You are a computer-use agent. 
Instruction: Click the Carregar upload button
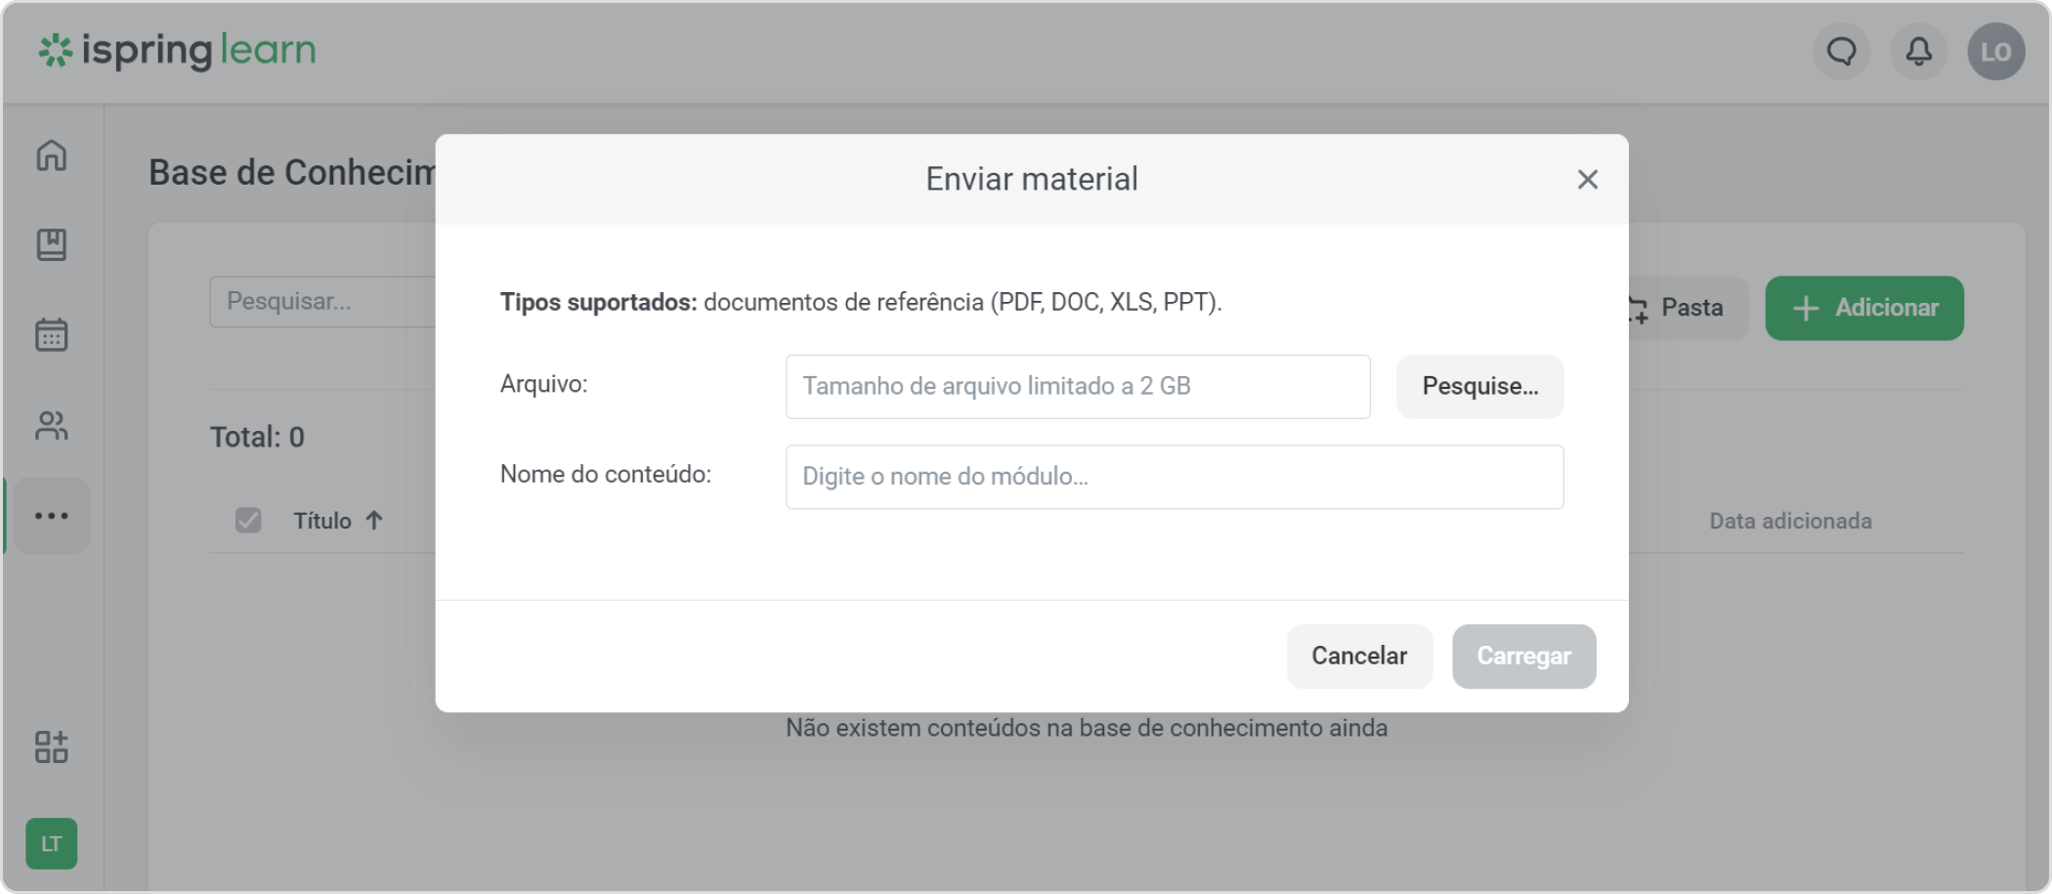point(1524,657)
